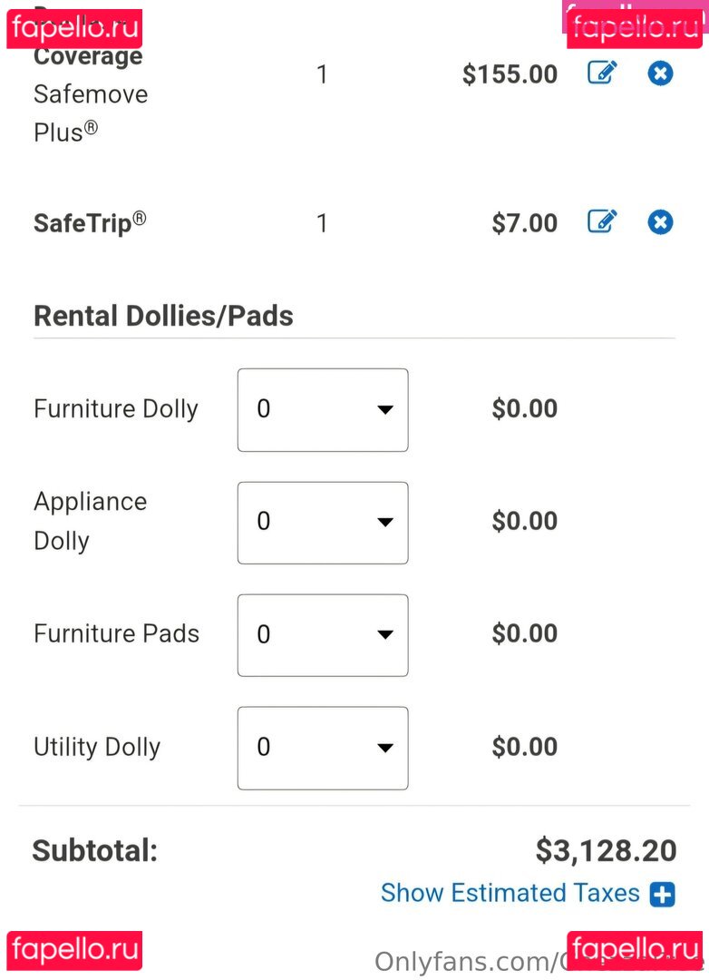Remove the SafeTrip line item
This screenshot has width=709, height=980.
coord(660,222)
